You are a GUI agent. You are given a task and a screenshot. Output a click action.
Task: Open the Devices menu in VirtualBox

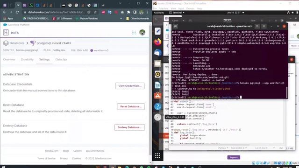pos(190,8)
